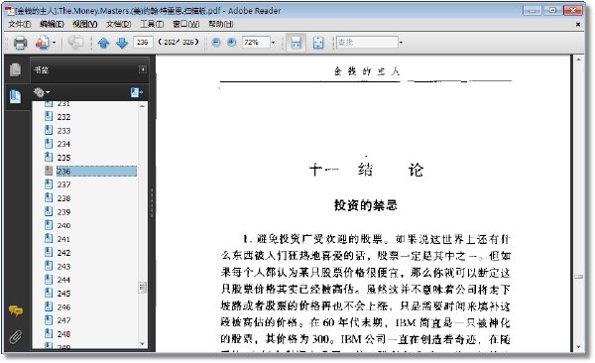Collapse the bookmarks panel with its corner button
595x363 pixels.
pos(143,69)
